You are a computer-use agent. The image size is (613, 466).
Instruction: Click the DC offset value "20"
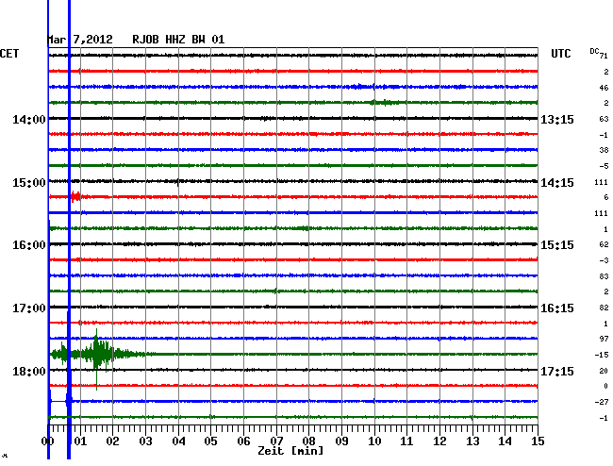pyautogui.click(x=604, y=371)
